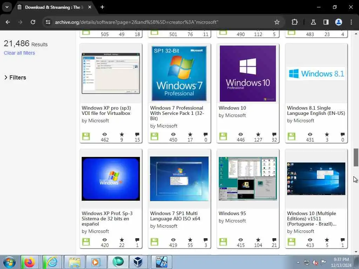Open VirtualBox cube icon on taskbar
Viewport: 359px width, 269px height.
pos(138,262)
